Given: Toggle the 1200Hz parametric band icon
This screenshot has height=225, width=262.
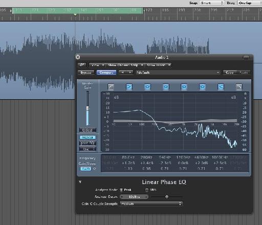Looking at the screenshot, I should point(184,87).
